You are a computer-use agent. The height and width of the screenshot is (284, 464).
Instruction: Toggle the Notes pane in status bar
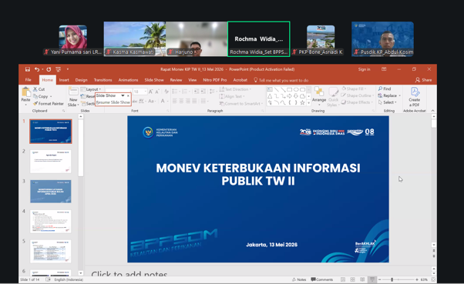[x=299, y=279]
